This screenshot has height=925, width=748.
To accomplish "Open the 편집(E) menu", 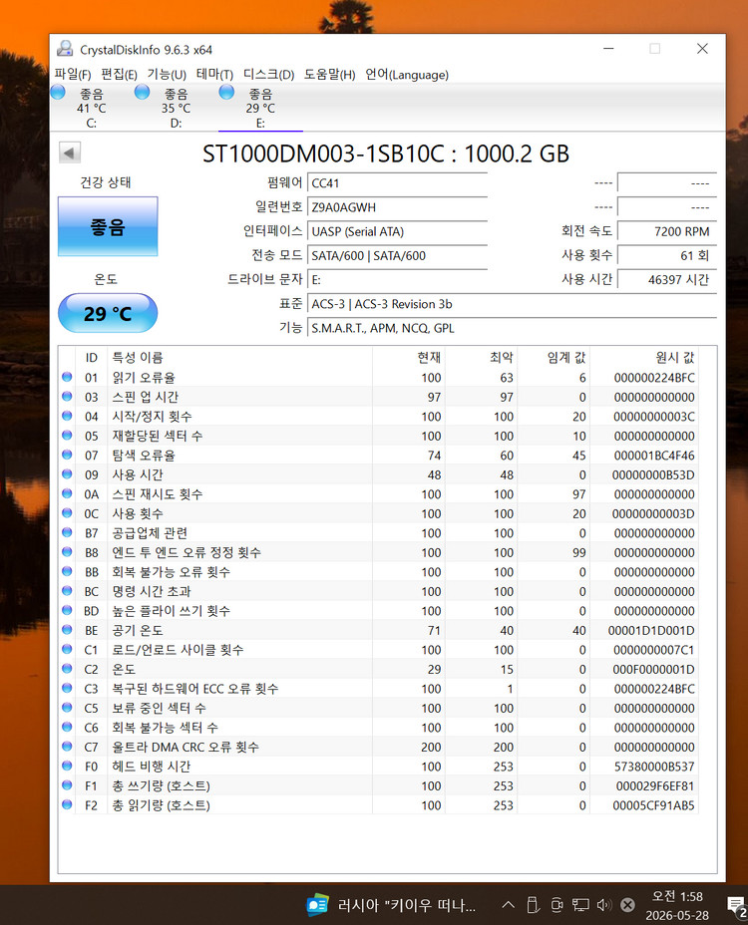I will pyautogui.click(x=119, y=75).
